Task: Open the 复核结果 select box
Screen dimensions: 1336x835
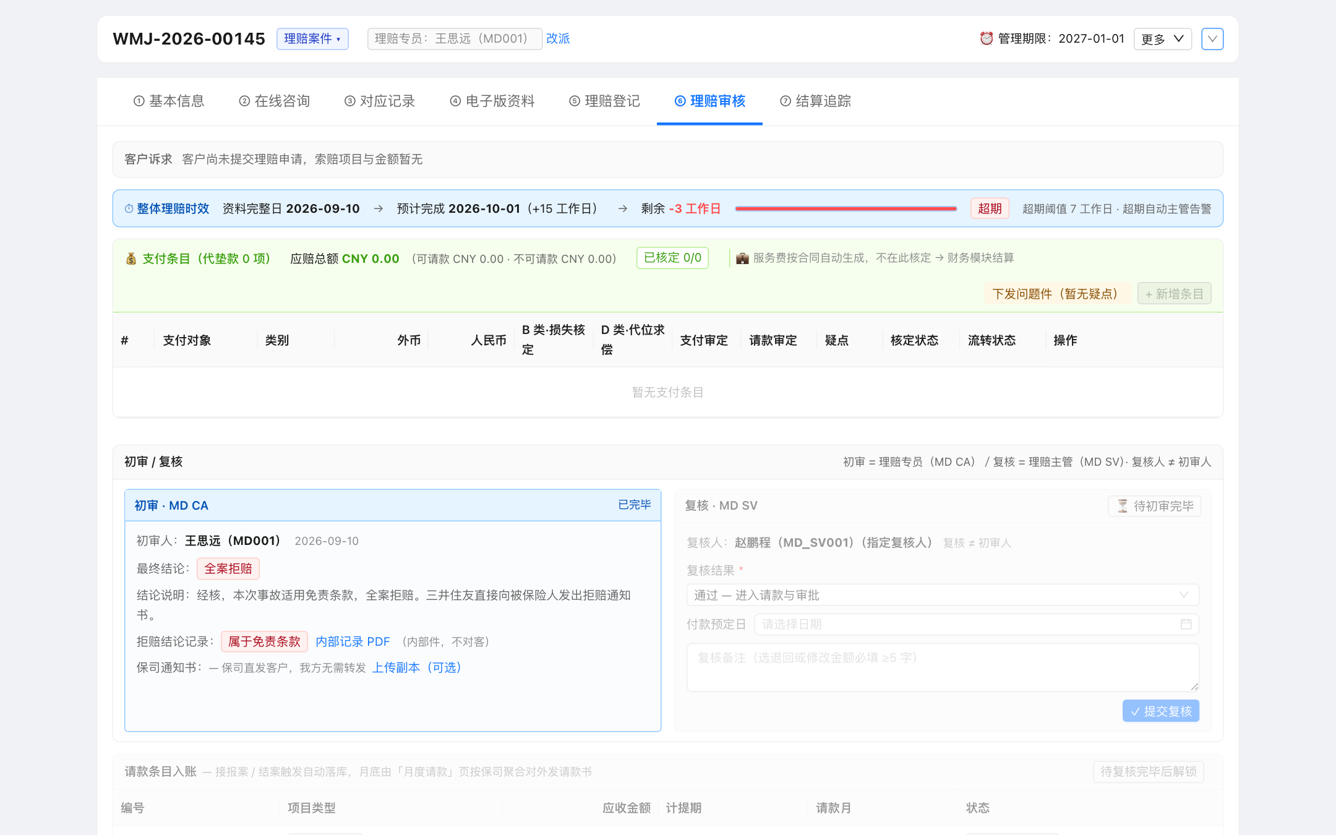Action: [x=943, y=595]
